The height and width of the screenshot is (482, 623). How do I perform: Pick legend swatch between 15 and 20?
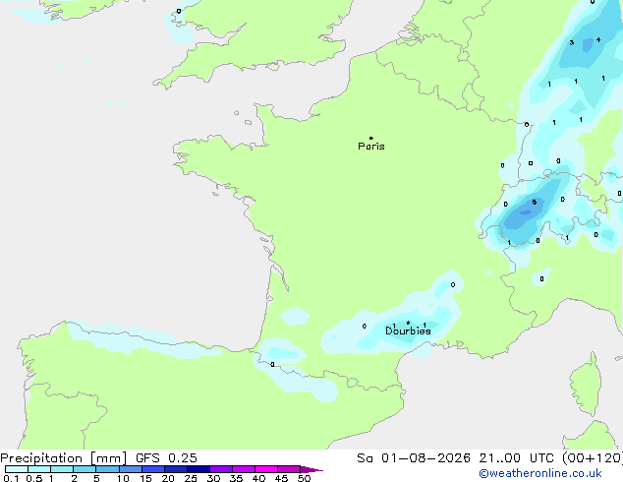click(x=153, y=469)
